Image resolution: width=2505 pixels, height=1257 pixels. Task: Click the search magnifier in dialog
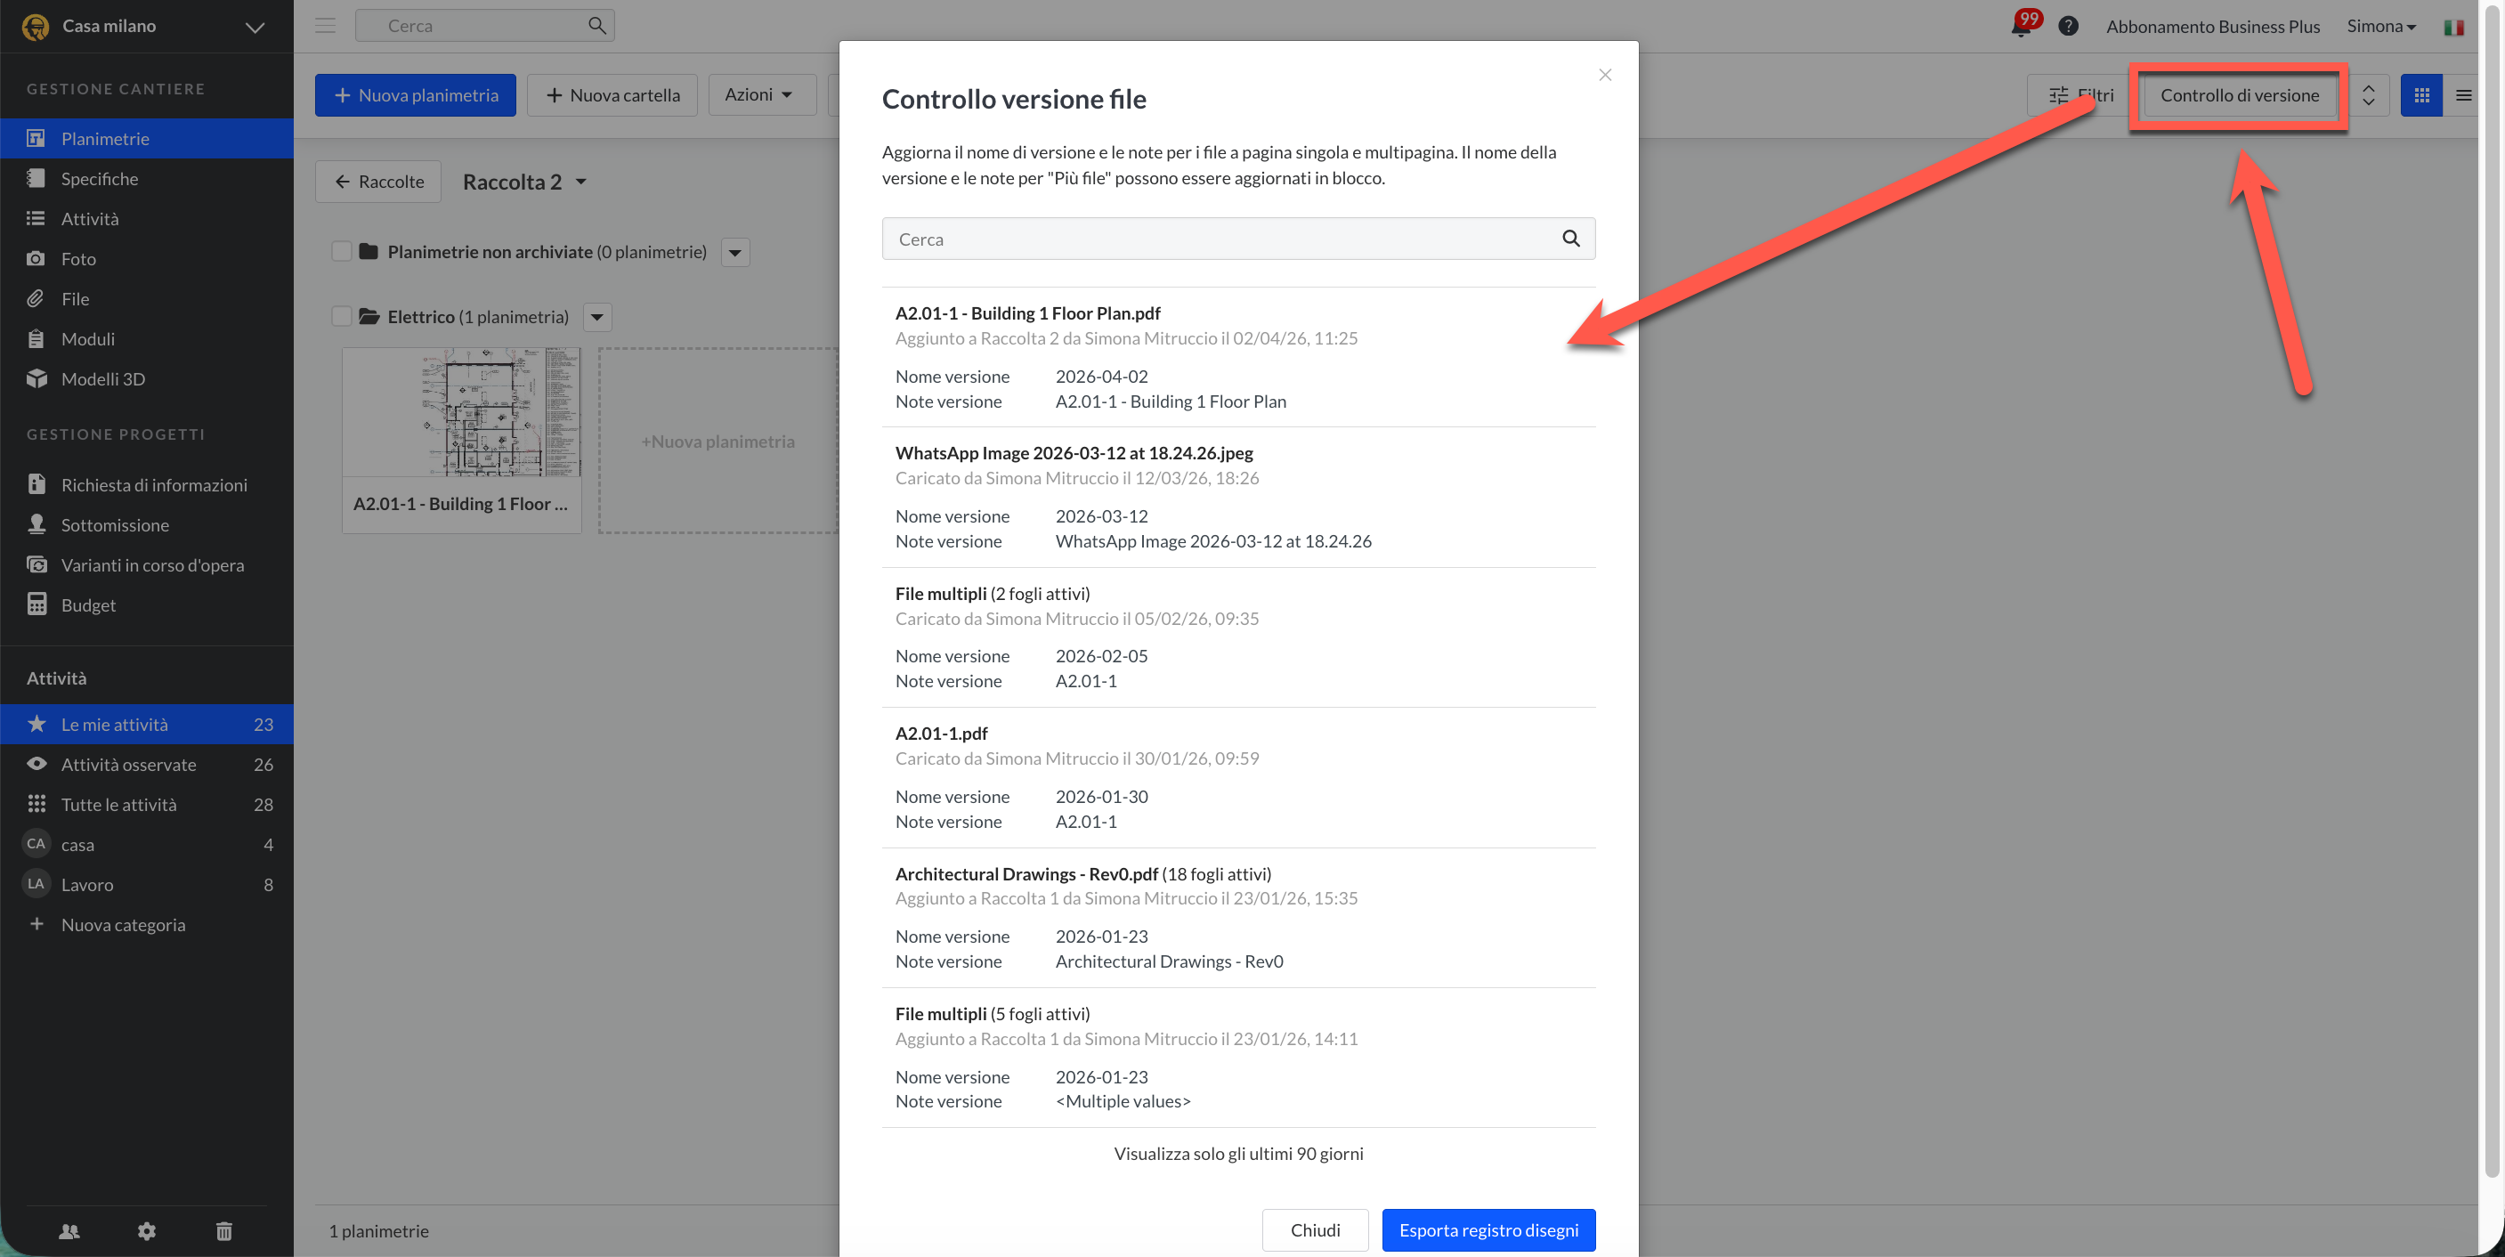(1570, 239)
